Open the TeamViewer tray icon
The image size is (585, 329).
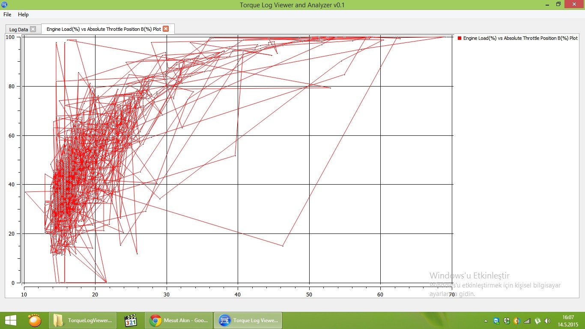click(496, 321)
